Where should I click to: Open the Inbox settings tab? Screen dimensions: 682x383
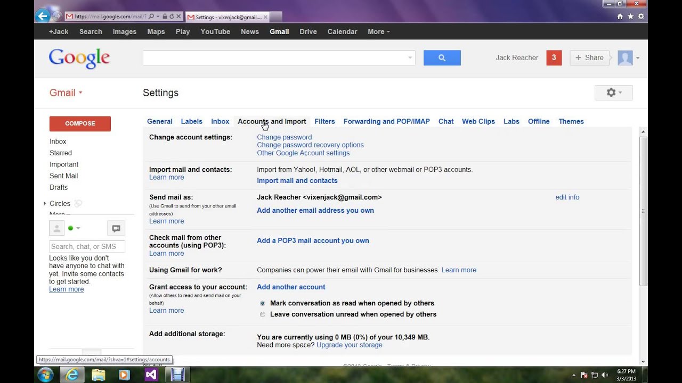[x=220, y=121]
